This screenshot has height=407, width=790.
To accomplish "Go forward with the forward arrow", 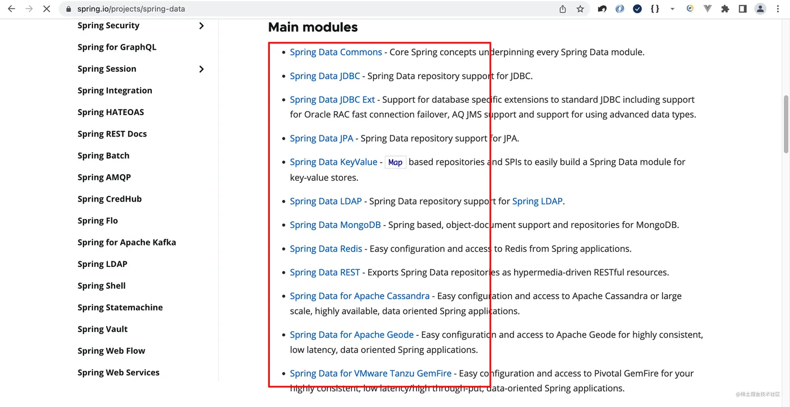I will click(29, 9).
